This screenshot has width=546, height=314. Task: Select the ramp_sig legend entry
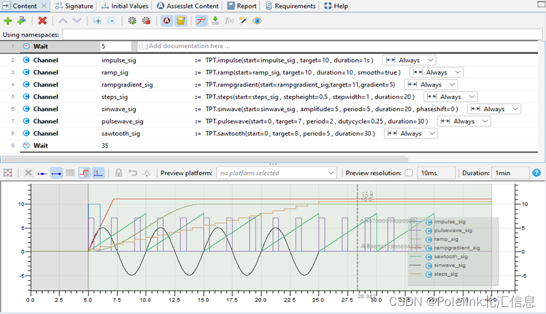click(446, 239)
